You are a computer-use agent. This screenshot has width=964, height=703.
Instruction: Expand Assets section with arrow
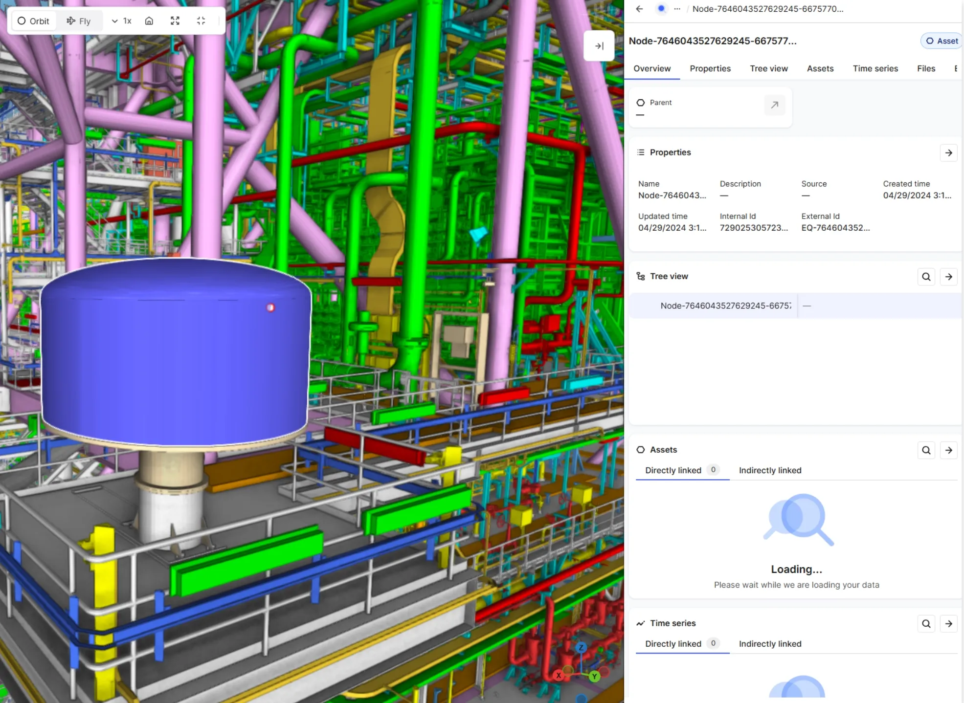pos(949,450)
